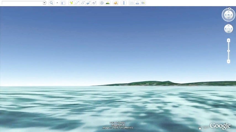
Task: Move backward with the hand joystick's bottom arrow
Action: pos(229,32)
